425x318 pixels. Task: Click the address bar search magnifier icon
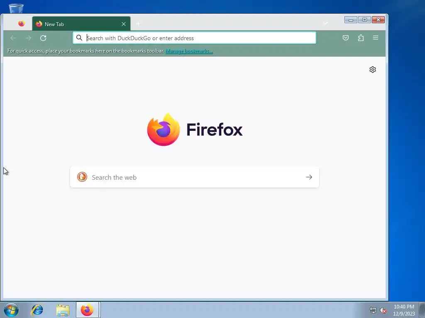tap(79, 38)
